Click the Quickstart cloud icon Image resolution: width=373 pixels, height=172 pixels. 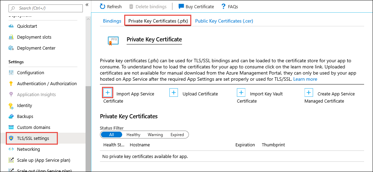coord(11,26)
